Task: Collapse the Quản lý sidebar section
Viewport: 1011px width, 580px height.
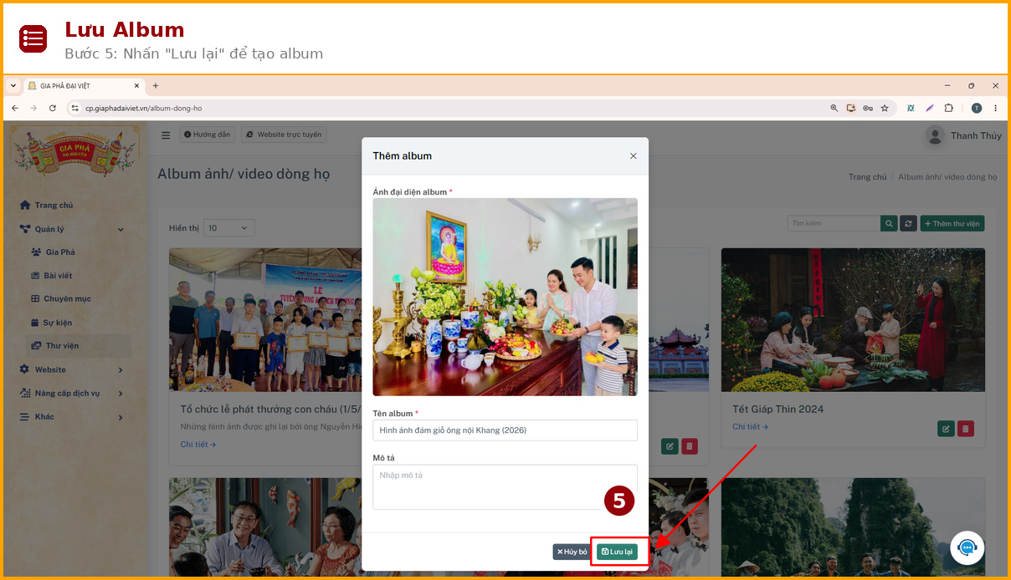Action: point(74,229)
